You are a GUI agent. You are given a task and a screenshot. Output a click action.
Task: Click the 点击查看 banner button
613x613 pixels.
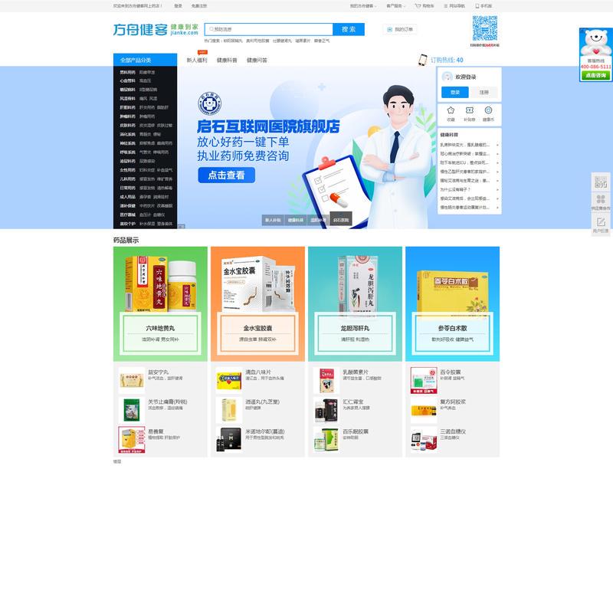[226, 175]
